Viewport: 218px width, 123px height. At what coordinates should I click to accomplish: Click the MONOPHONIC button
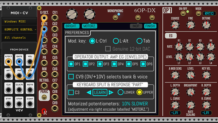click(x=115, y=17)
